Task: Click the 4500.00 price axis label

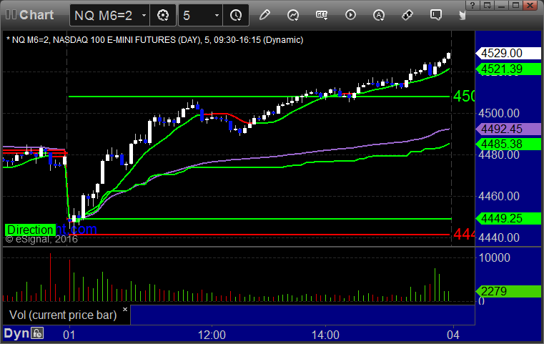Action: 499,113
